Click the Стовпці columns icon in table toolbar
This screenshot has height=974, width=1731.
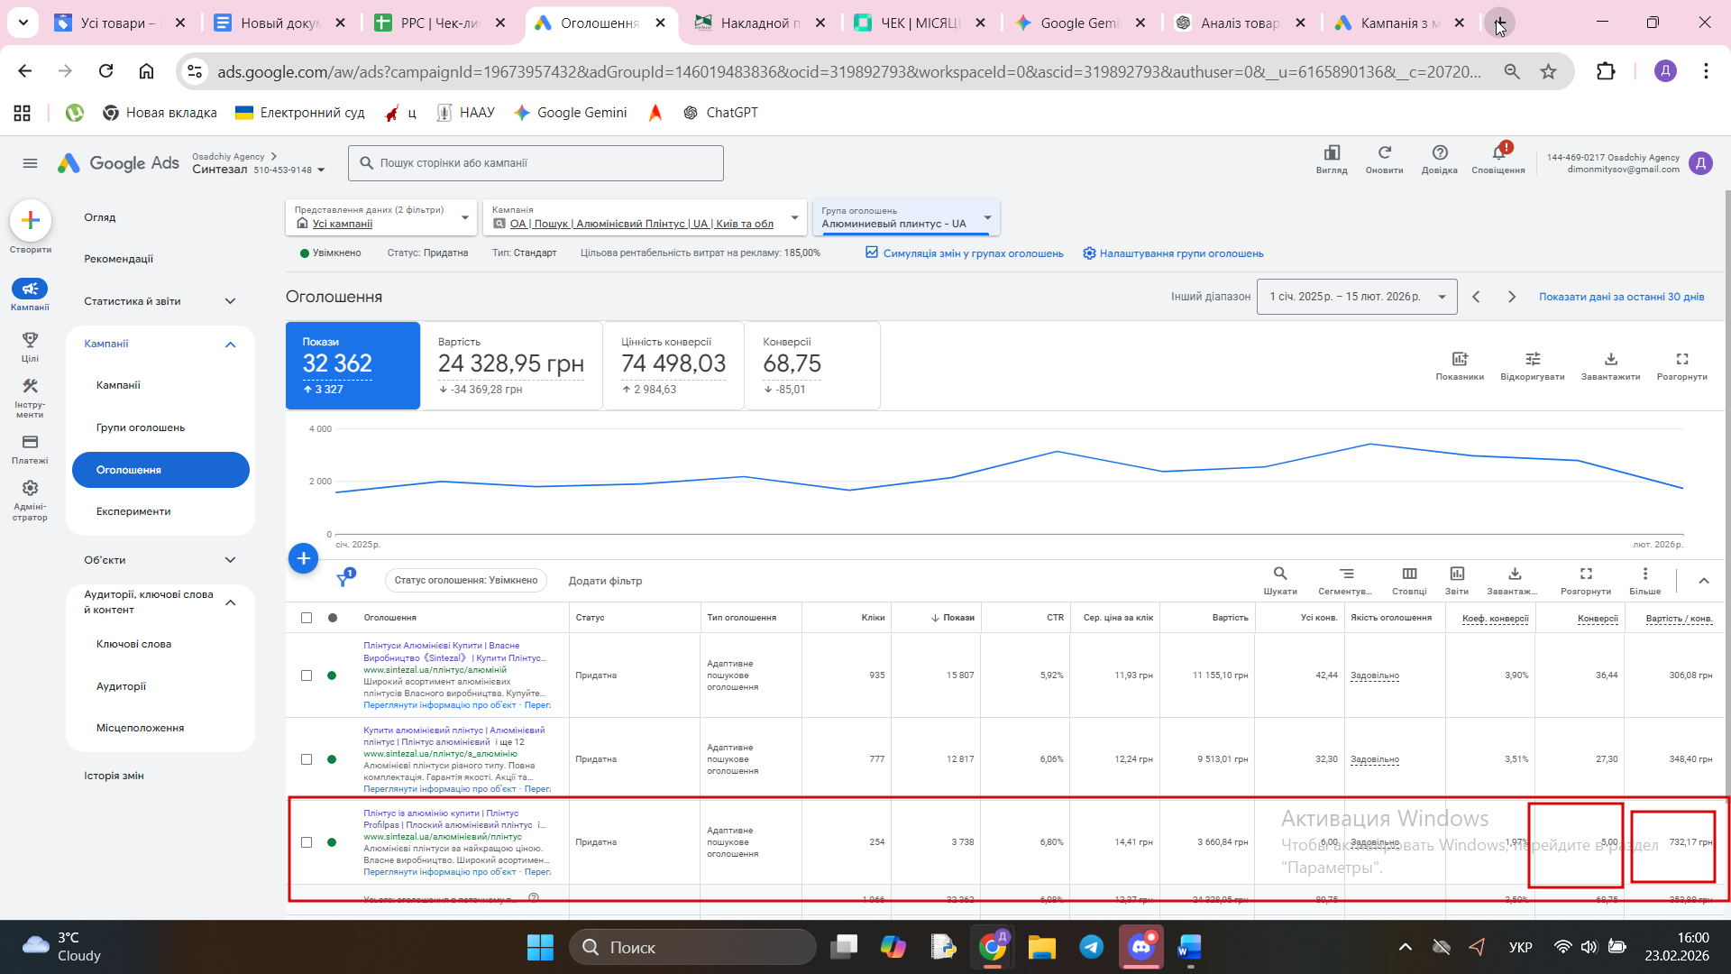click(x=1408, y=574)
